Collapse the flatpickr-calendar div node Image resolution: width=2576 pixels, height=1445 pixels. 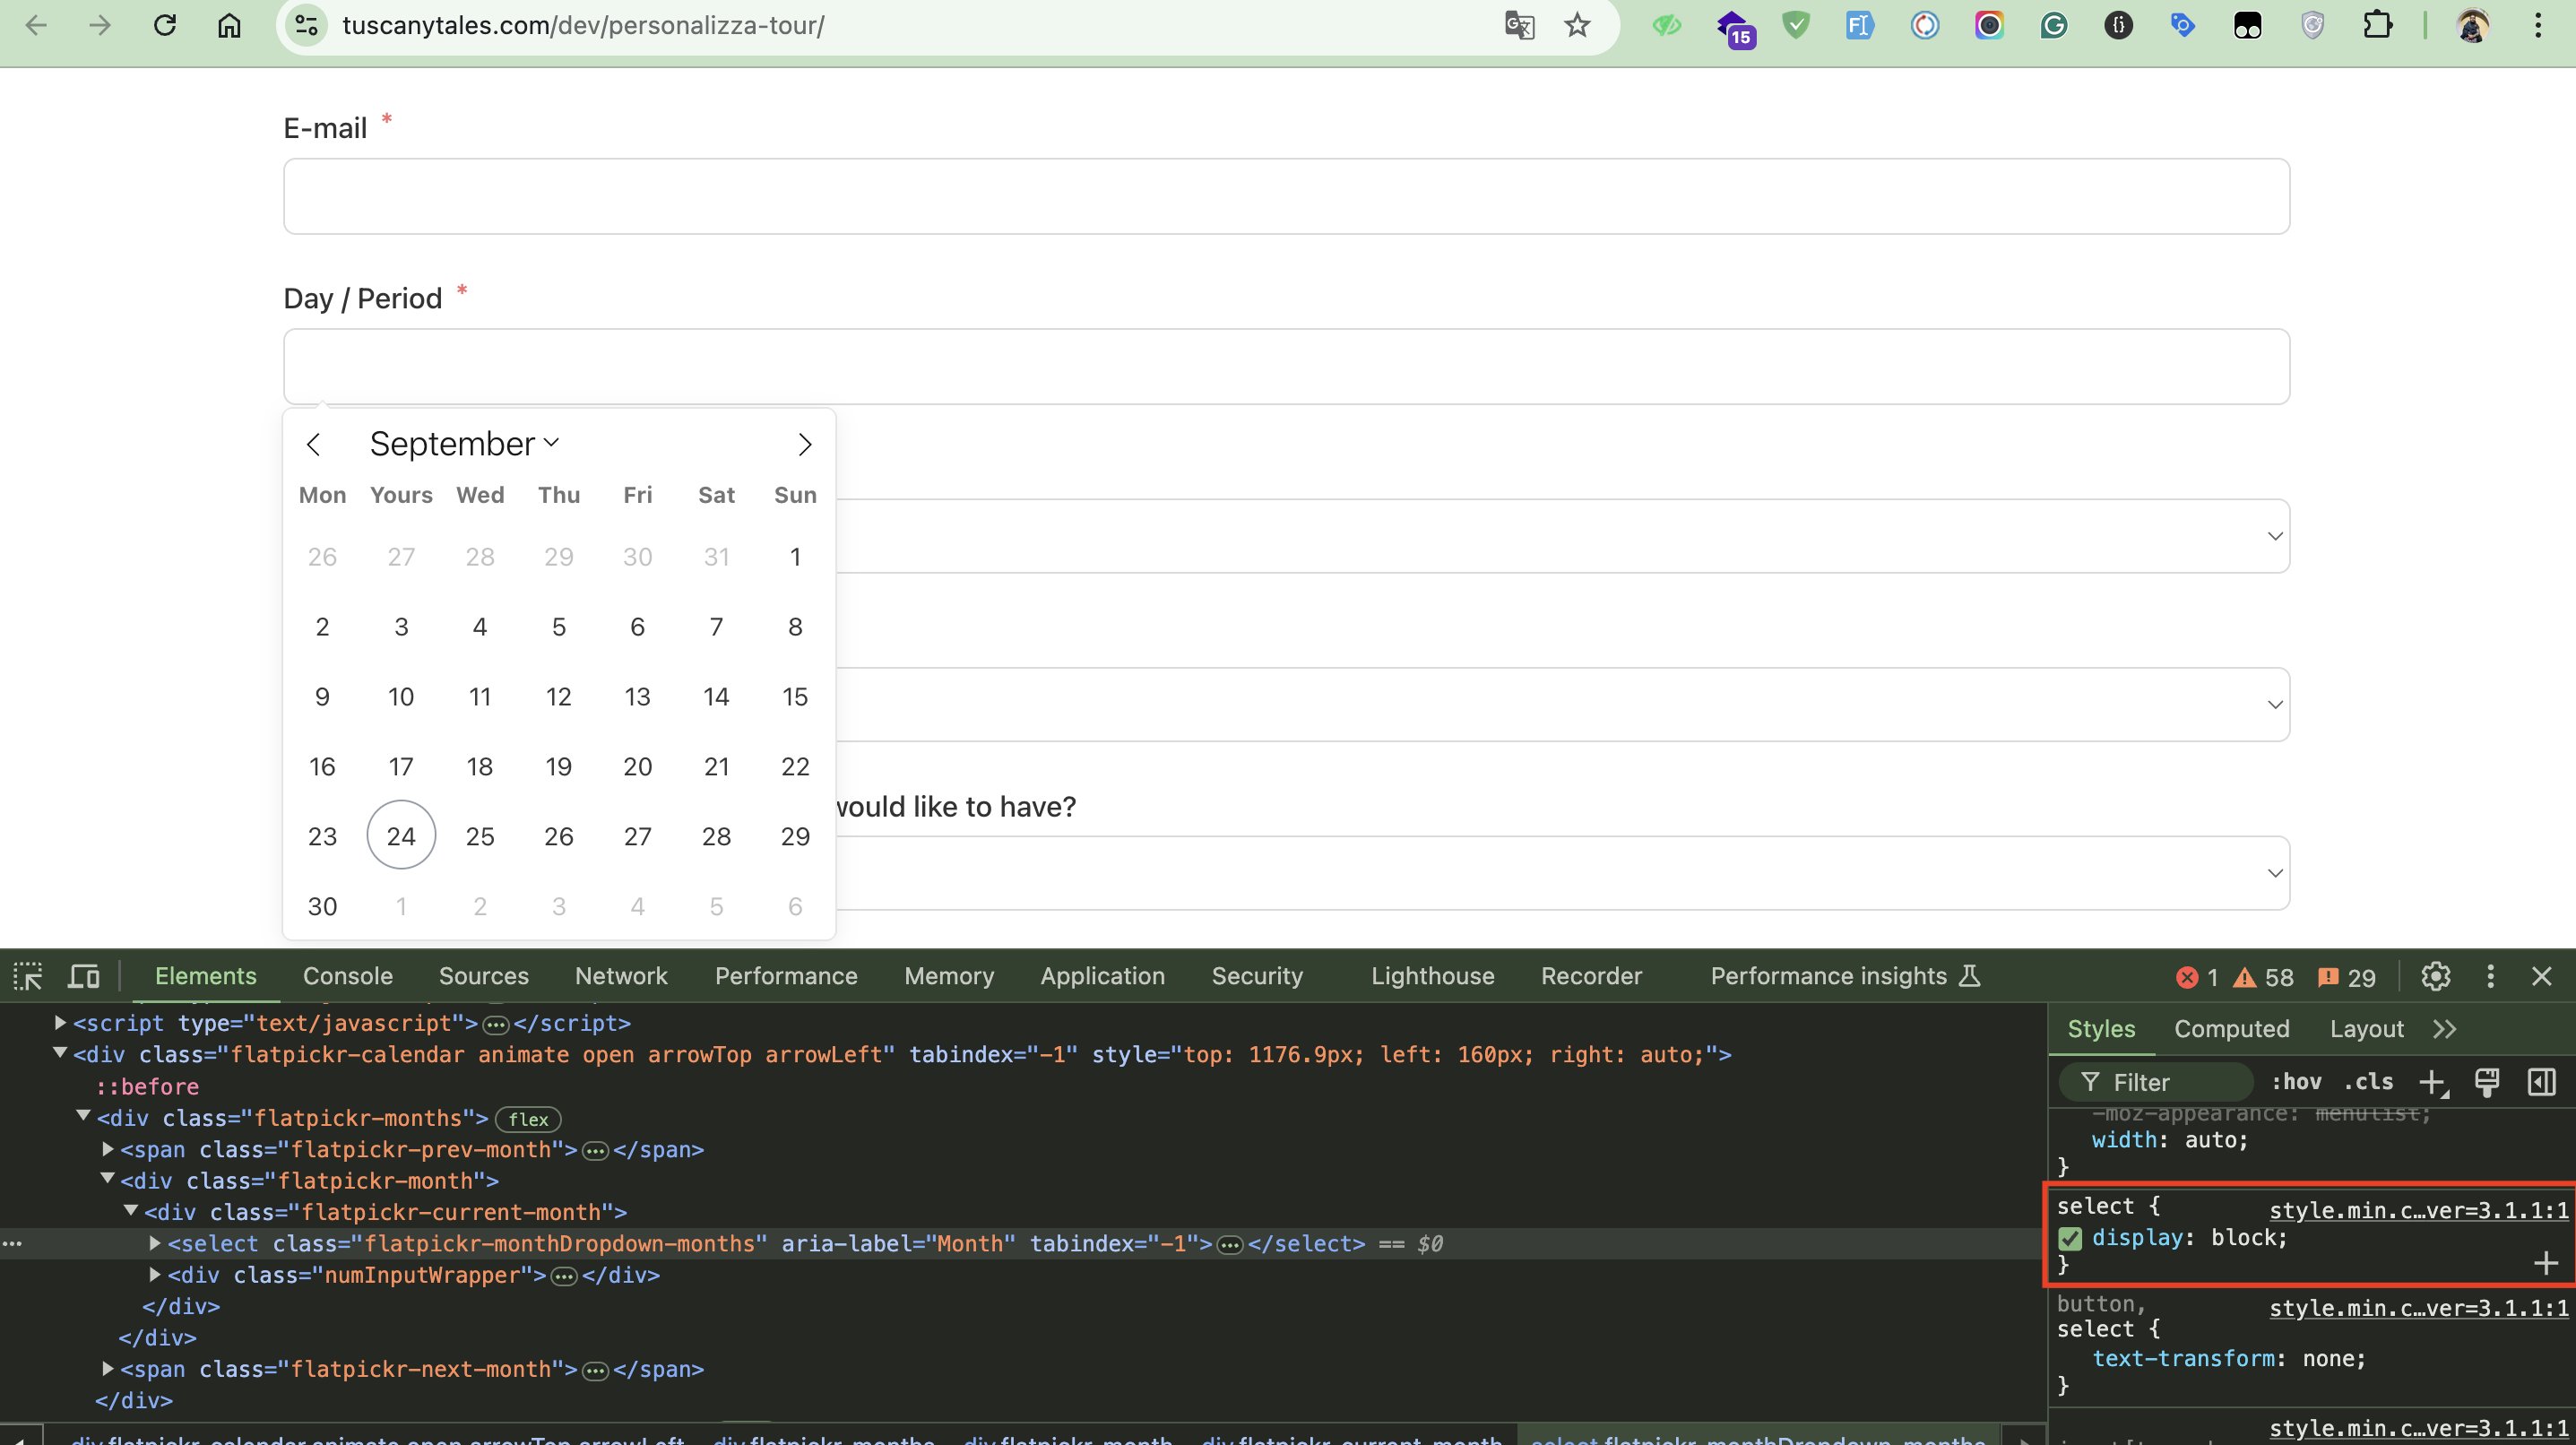60,1053
